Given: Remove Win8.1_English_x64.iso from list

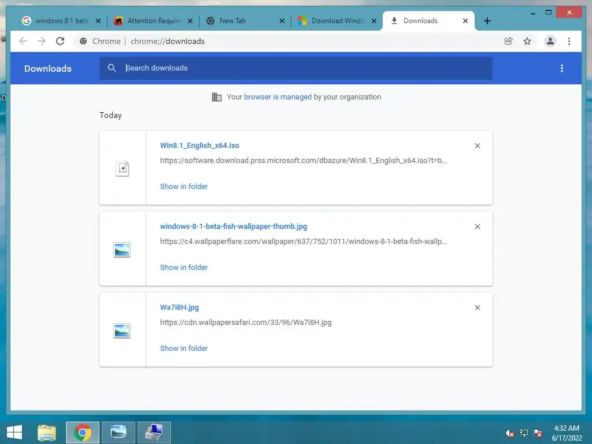Looking at the screenshot, I should 478,146.
